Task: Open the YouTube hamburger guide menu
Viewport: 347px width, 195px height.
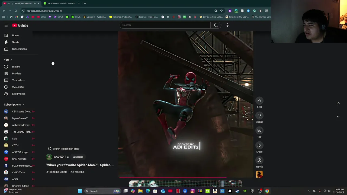Action: click(x=6, y=25)
